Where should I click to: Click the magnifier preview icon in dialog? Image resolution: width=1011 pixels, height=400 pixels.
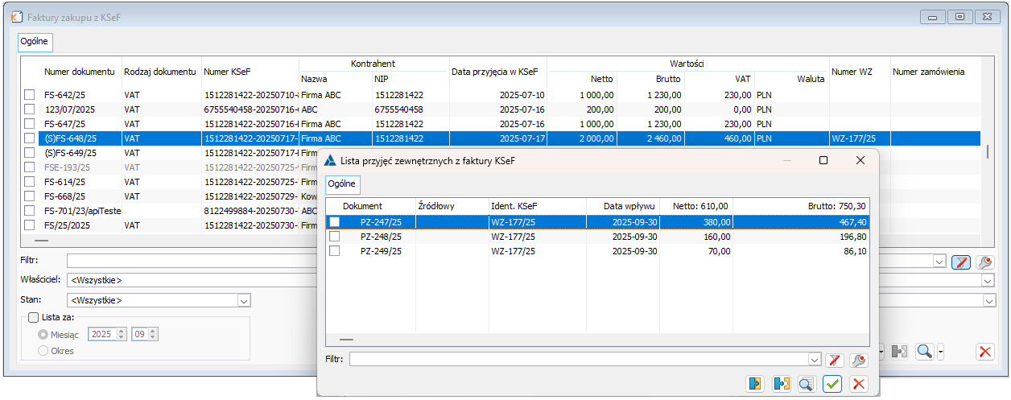point(807,384)
